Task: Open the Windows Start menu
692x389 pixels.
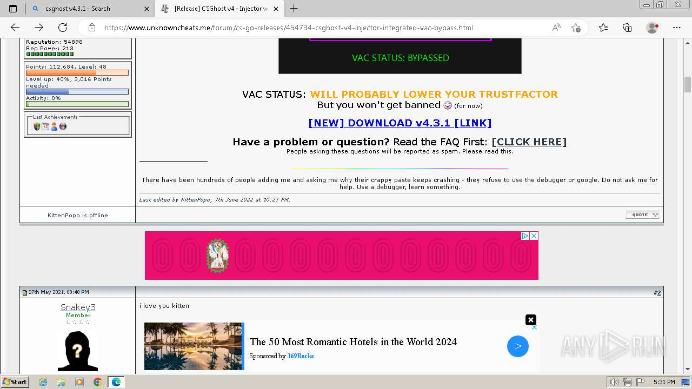Action: point(15,381)
